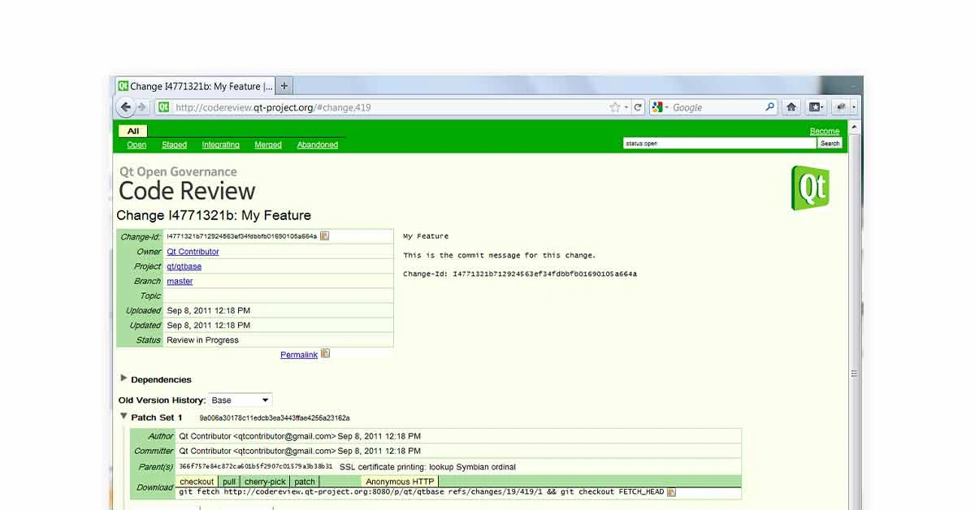Collapse the Patch Set 1 section

[123, 417]
